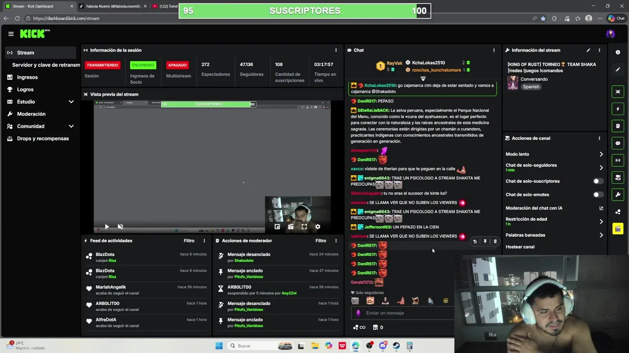The width and height of the screenshot is (629, 353).
Task: Click the ENCENDIDO Ingresos de Socio badge
Action: click(x=143, y=65)
